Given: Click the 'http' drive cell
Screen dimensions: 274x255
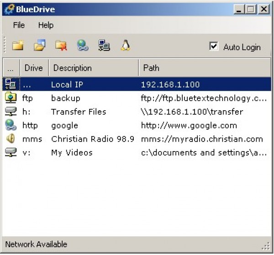Looking at the screenshot, I should coord(30,126).
